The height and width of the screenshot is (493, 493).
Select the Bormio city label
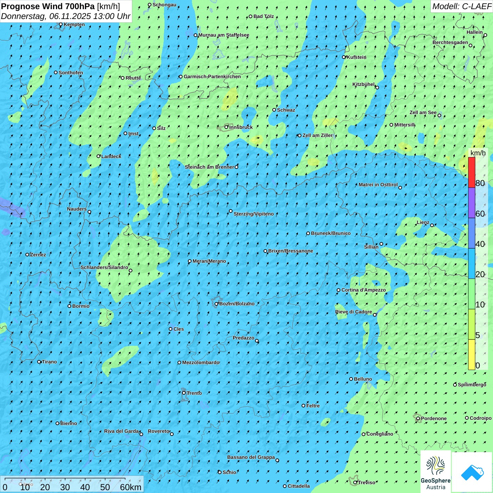pos(81,306)
